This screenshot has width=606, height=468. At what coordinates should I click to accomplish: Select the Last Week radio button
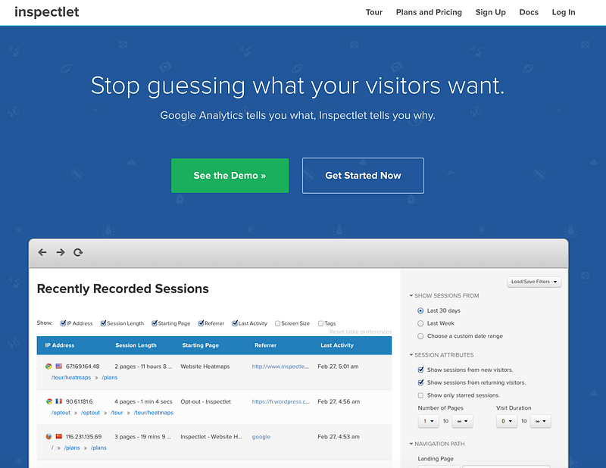(x=420, y=323)
